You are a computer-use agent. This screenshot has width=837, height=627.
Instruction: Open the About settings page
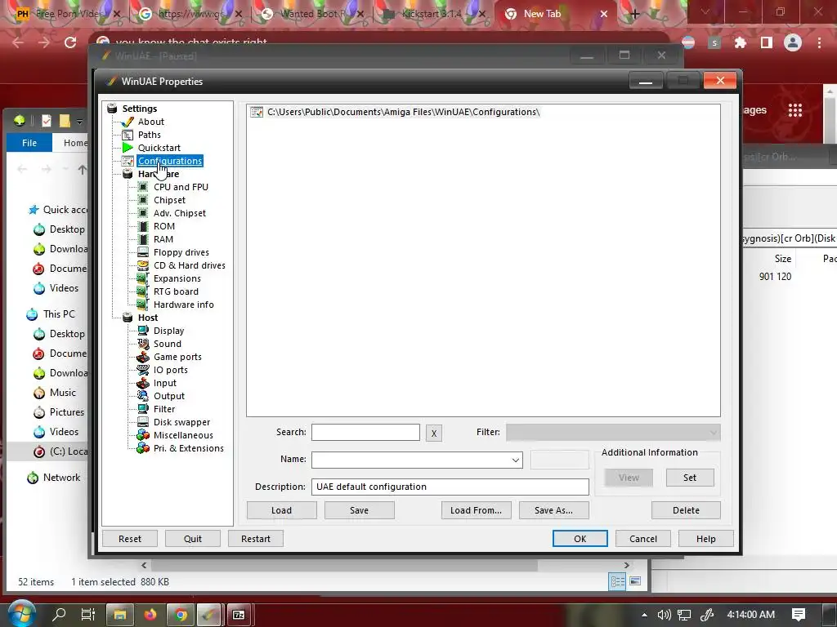pos(151,122)
